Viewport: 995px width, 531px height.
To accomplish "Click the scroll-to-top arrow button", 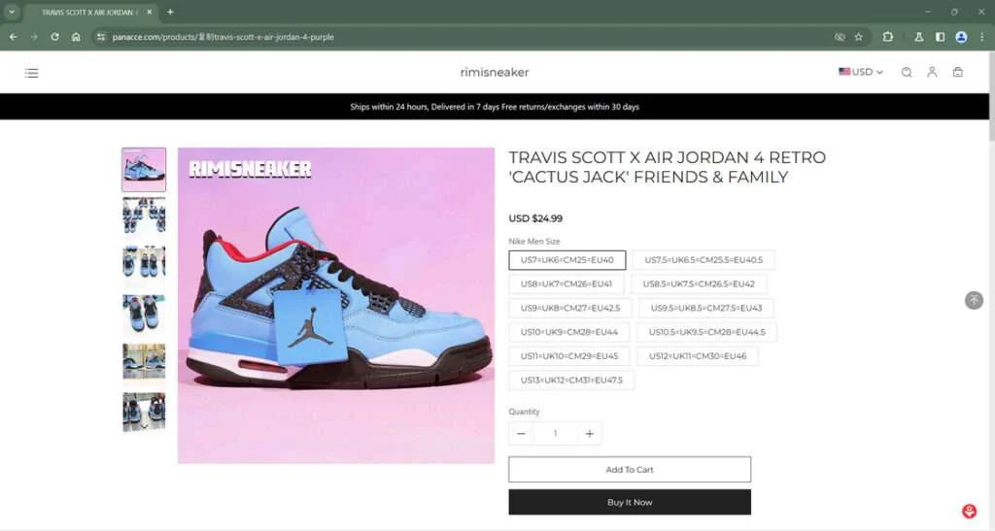I will pyautogui.click(x=974, y=300).
